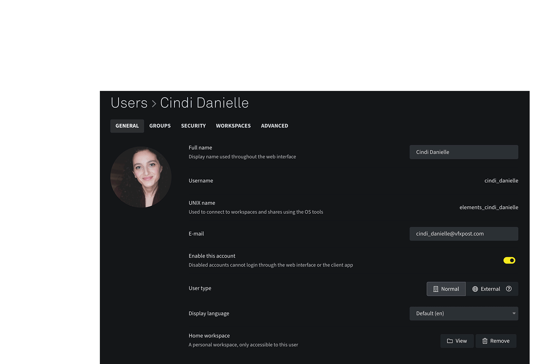Click the E-mail input field

(x=464, y=234)
